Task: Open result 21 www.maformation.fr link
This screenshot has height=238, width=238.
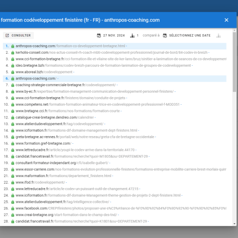Action: pos(63,176)
